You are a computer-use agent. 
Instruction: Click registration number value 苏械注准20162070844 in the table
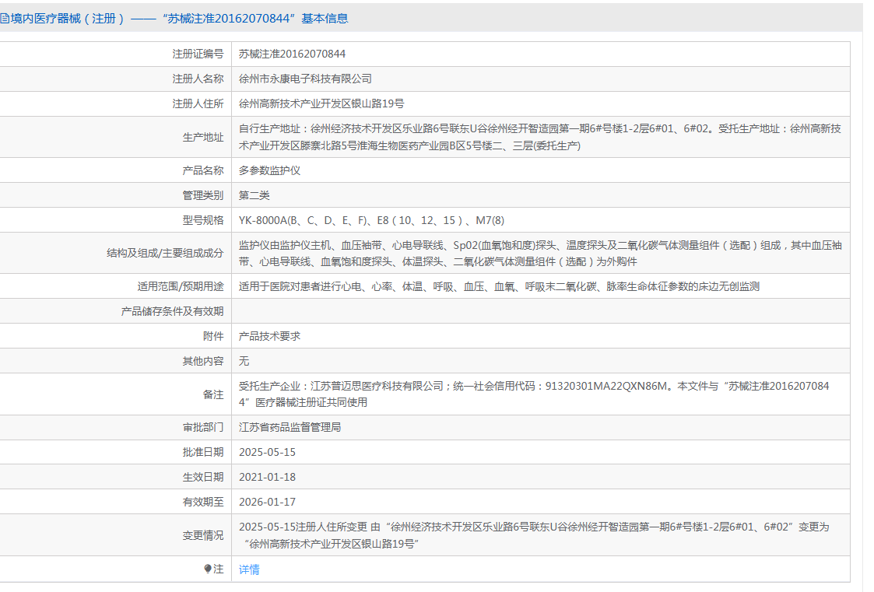coord(292,54)
